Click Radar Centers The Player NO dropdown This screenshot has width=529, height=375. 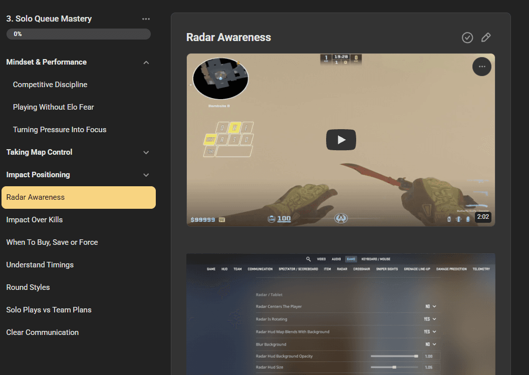tap(430, 306)
